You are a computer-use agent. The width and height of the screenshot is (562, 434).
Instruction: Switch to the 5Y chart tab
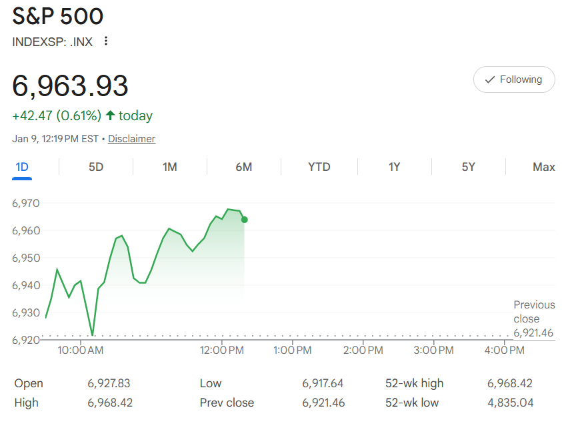pos(469,167)
